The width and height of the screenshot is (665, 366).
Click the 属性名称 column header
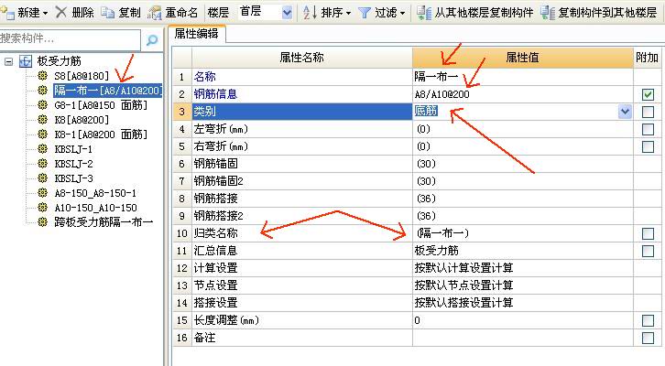click(302, 58)
